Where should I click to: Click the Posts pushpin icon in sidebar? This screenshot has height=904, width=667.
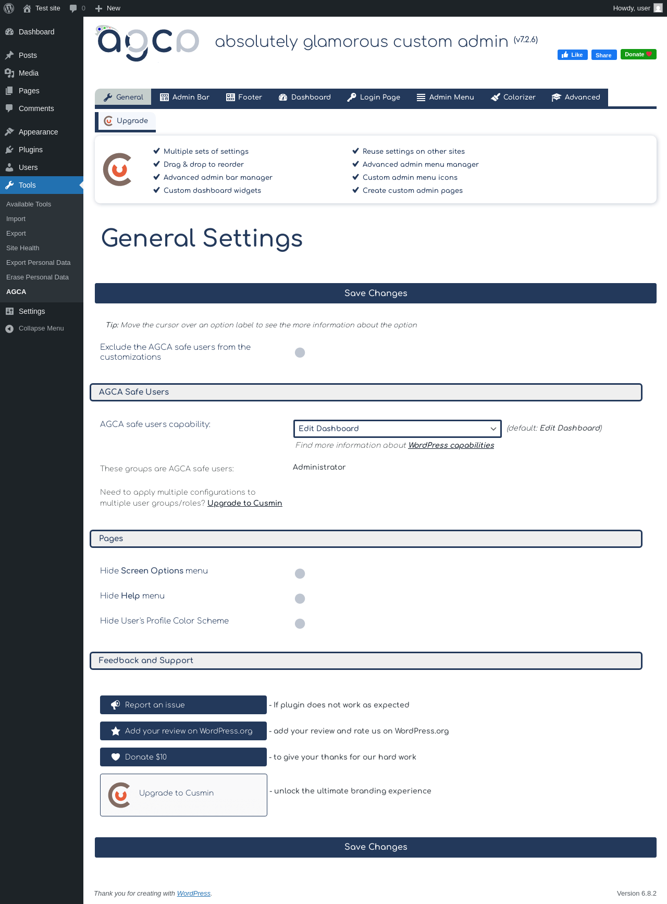click(9, 55)
